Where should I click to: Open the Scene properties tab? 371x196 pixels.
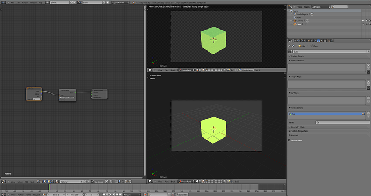pos(302,41)
